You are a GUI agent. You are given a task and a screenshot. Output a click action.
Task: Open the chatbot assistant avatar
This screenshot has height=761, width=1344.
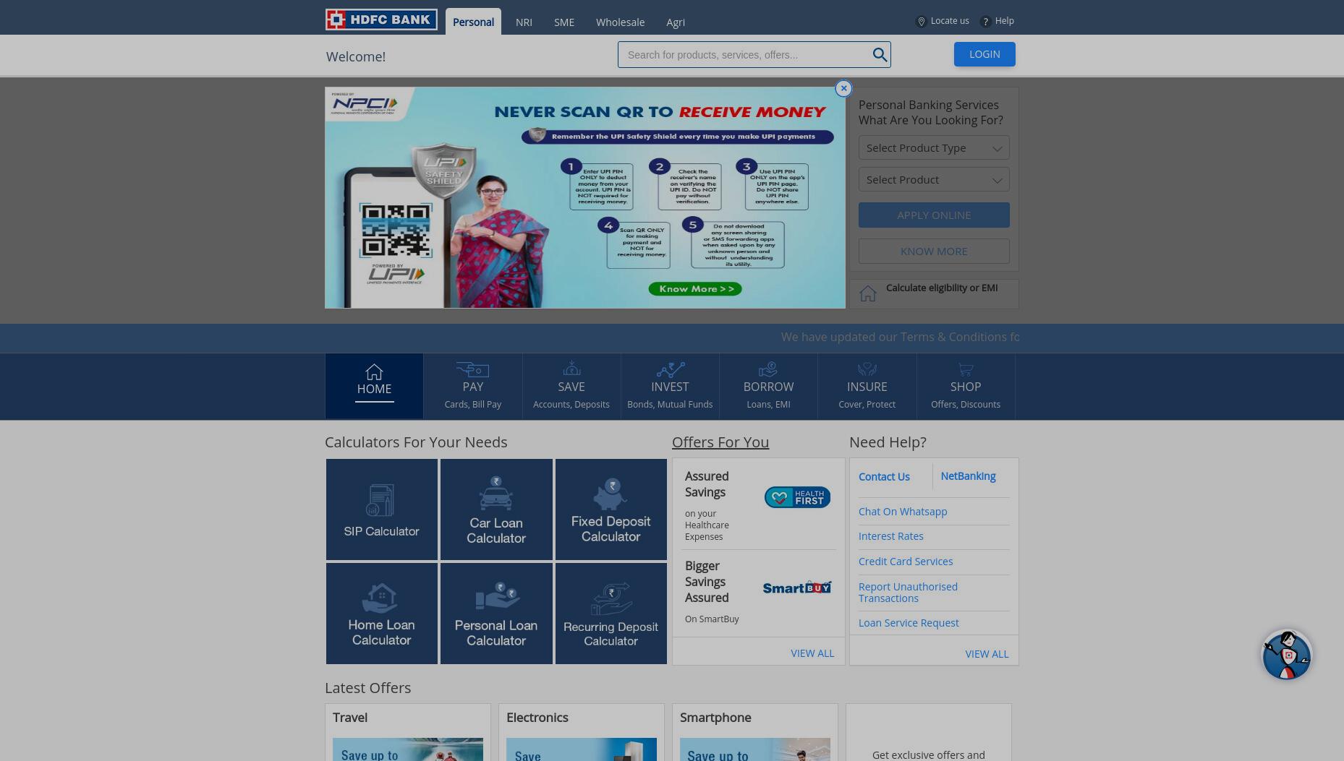[1287, 655]
